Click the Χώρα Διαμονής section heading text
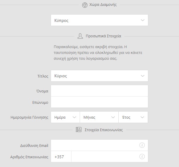Screen dimensions: 179x167 pos(103,5)
